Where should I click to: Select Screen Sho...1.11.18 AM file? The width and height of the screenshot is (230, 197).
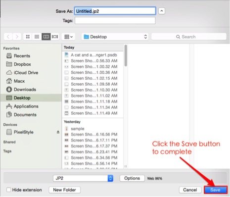(92, 101)
